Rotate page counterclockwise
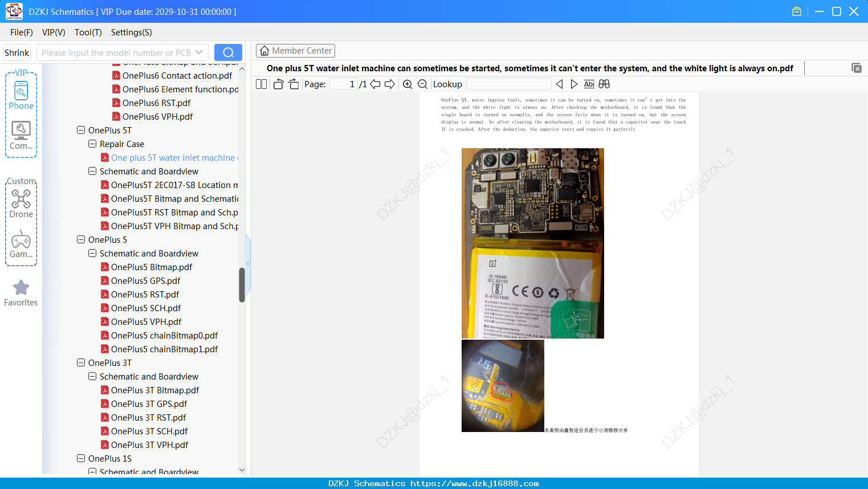The width and height of the screenshot is (868, 489). point(278,84)
